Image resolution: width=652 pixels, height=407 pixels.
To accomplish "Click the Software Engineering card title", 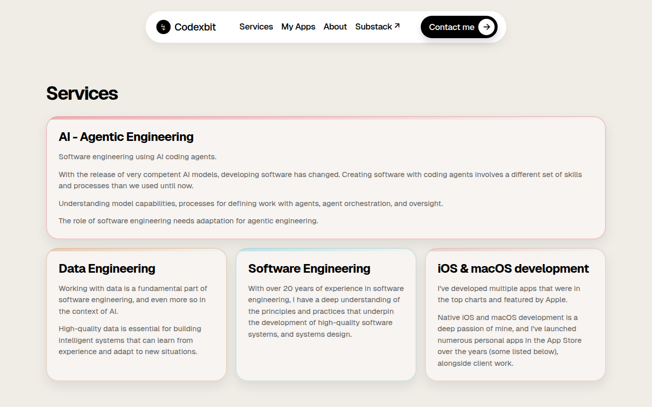I will 309,269.
